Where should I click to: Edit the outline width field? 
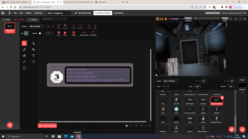point(49,34)
